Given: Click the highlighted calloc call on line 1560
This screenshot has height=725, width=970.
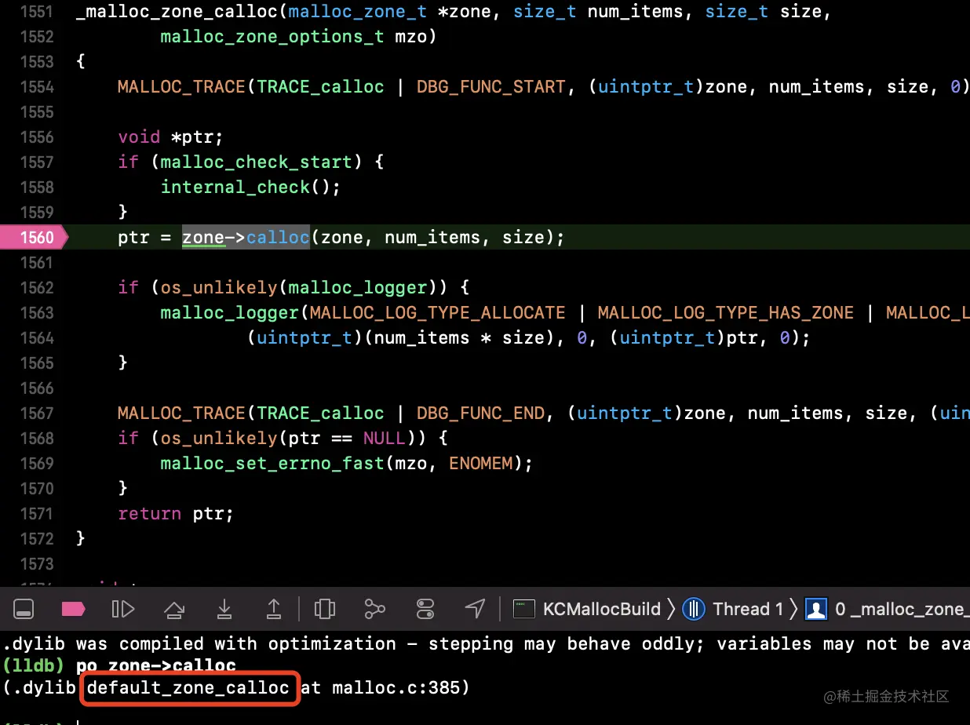Looking at the screenshot, I should (278, 237).
